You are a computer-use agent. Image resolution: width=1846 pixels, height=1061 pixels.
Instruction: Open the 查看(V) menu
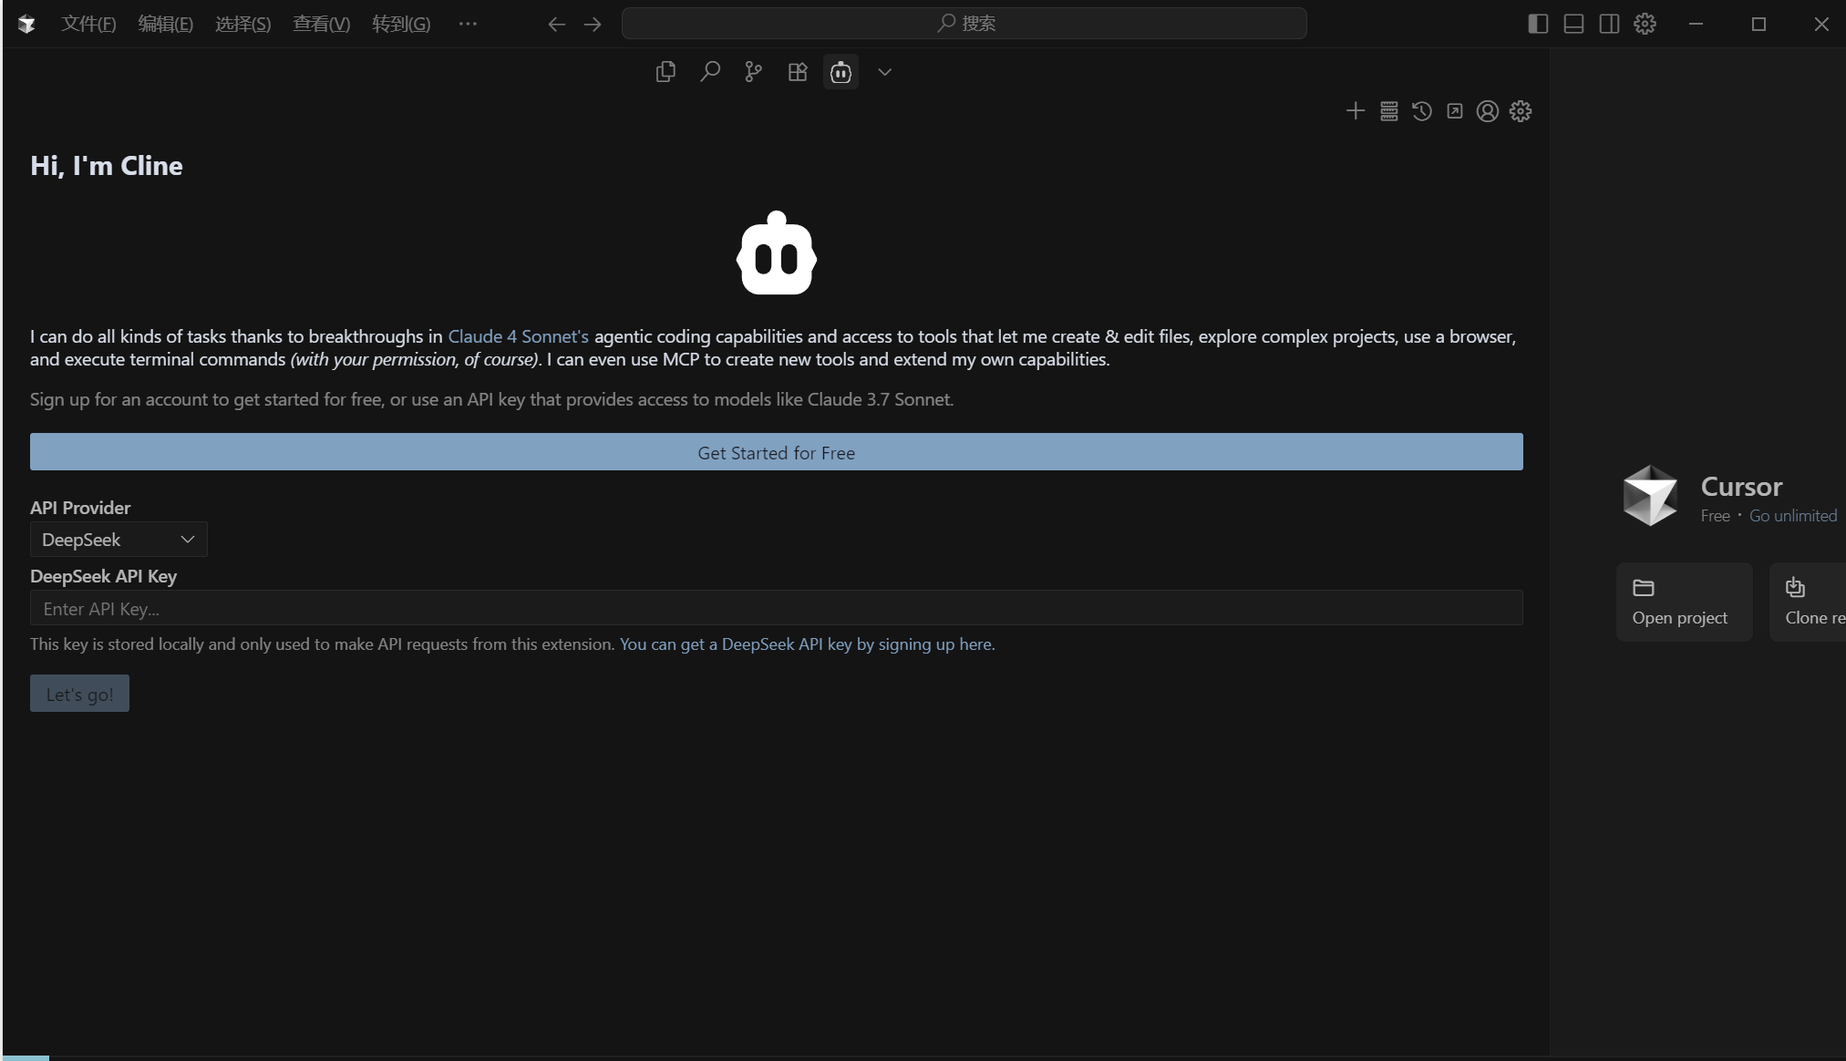(321, 25)
